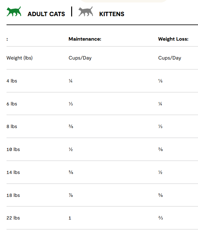Select the 14 lbs row label
The height and width of the screenshot is (235, 198).
tap(13, 172)
